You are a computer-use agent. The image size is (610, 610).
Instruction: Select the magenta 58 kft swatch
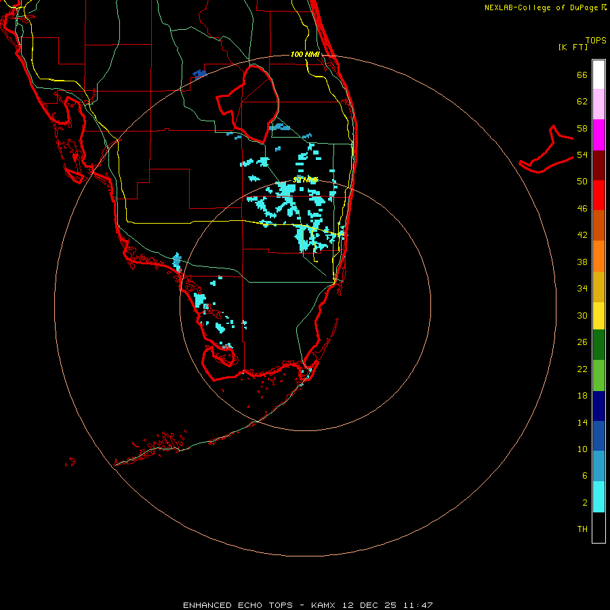598,135
